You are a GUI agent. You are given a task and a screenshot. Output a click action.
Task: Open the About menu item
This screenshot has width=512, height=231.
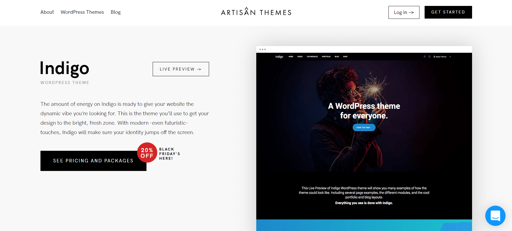pos(47,12)
